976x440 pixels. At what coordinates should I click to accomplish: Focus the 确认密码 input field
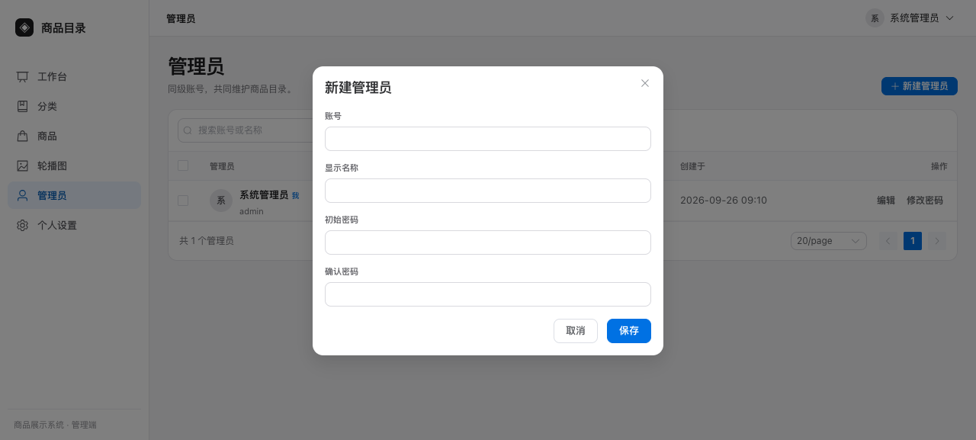488,294
